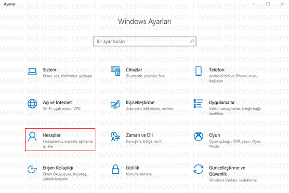Select the Gizlilik padlock icon
Image resolution: width=289 pixels, height=193 pixels.
tap(116, 169)
